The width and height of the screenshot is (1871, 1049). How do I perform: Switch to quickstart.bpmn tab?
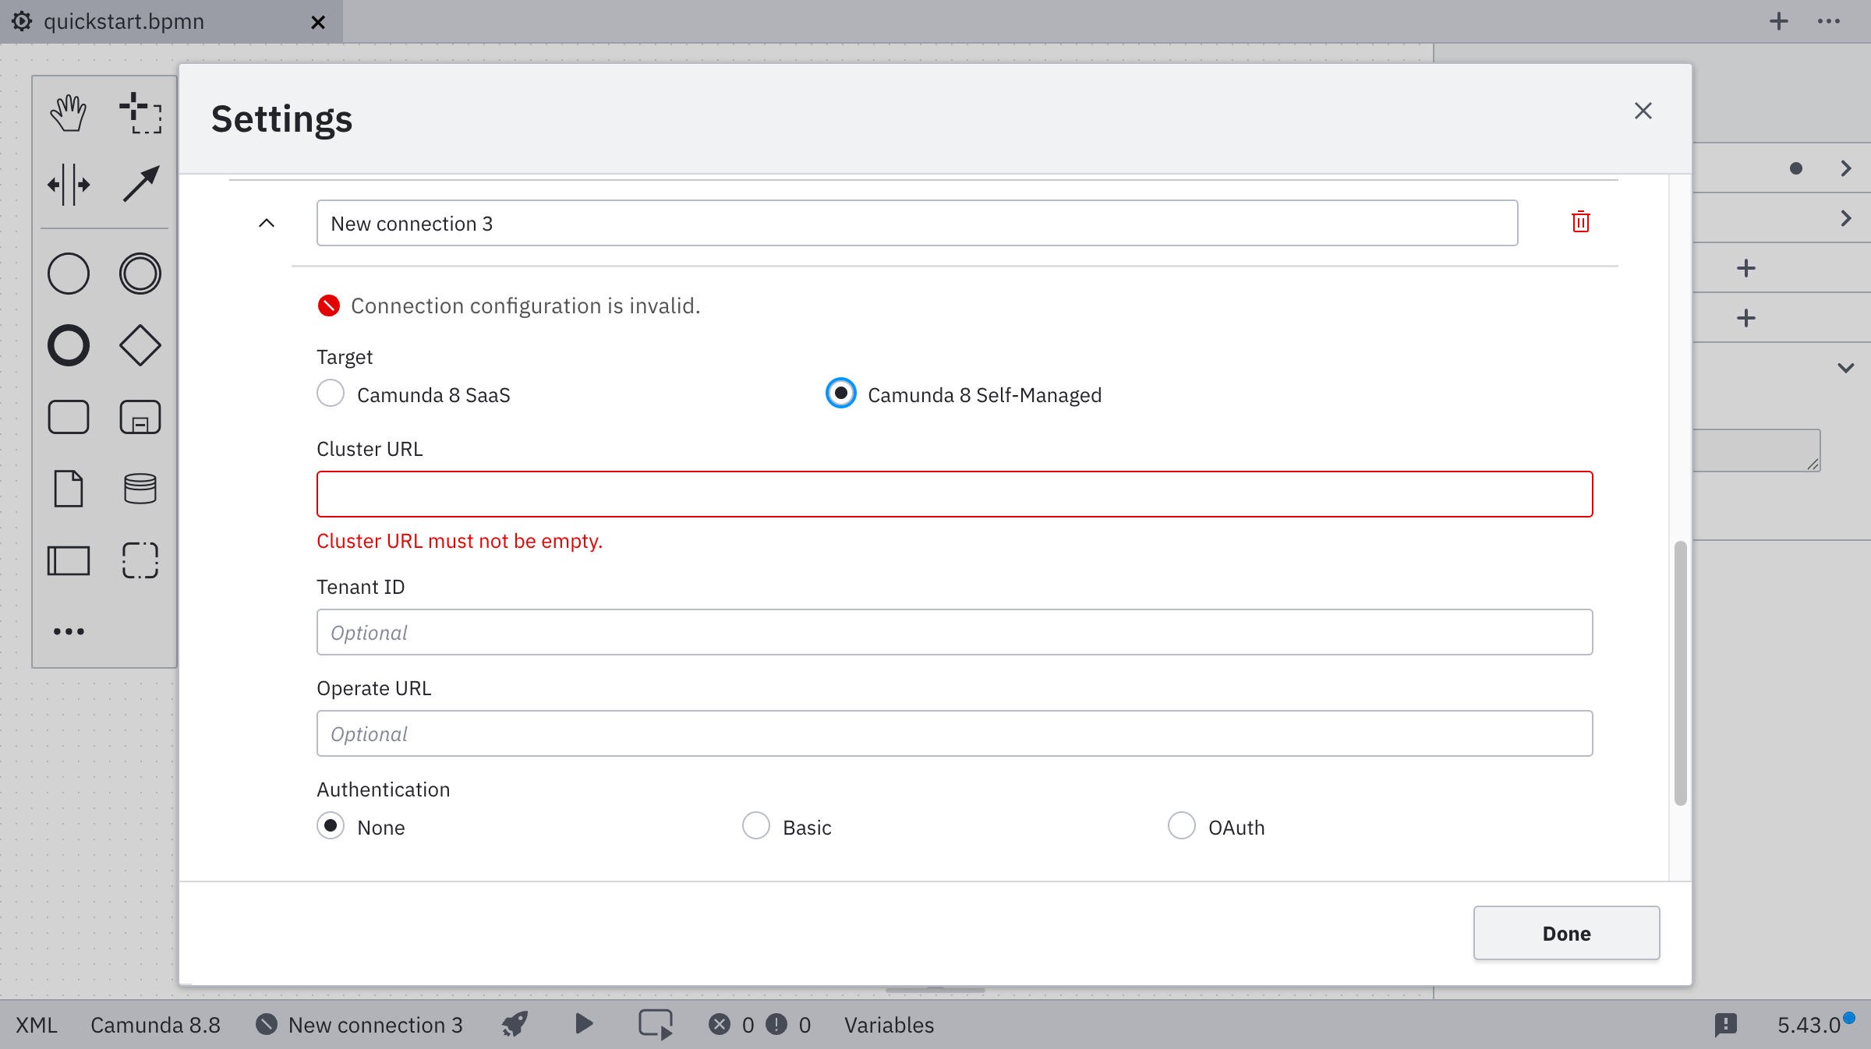pos(125,22)
